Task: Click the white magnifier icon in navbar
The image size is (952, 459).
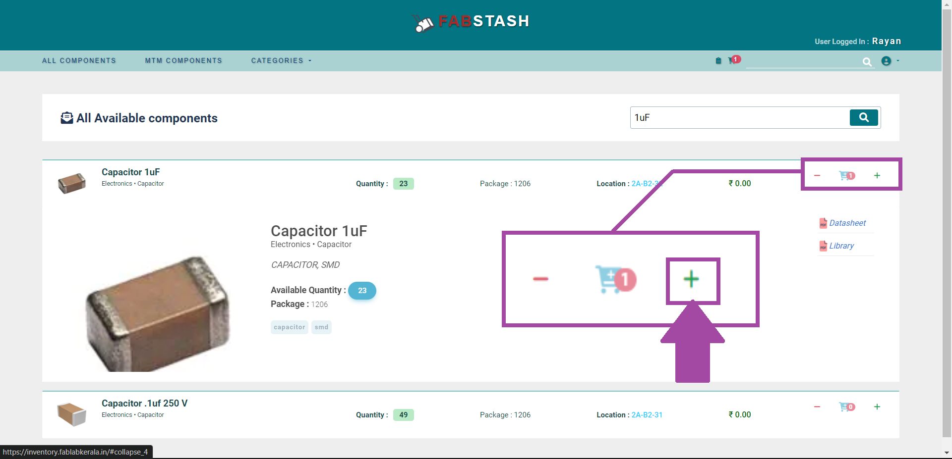Action: pos(867,62)
